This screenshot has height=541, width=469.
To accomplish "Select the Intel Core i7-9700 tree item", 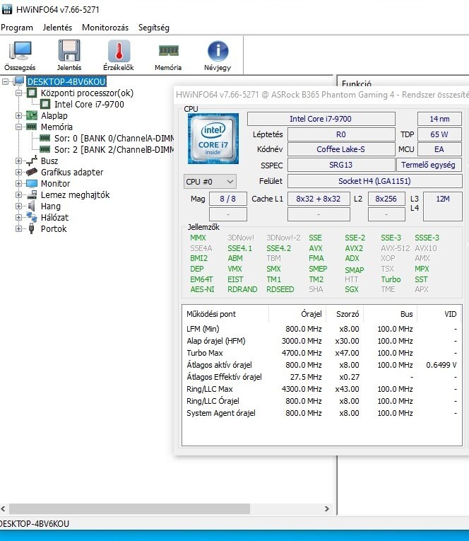I will (x=89, y=104).
